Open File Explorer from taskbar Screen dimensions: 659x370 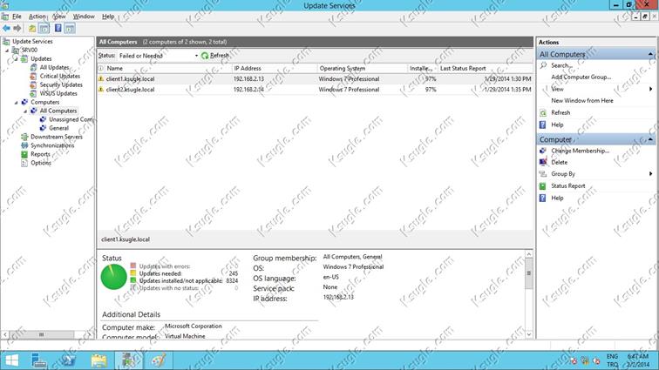[x=99, y=360]
